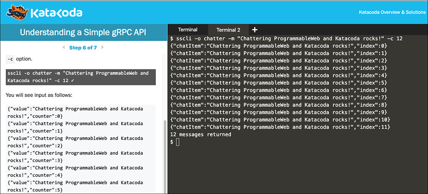Viewport: 428px width, 194px height.
Task: Click terminal output line with "index":2
Action: pos(279,61)
